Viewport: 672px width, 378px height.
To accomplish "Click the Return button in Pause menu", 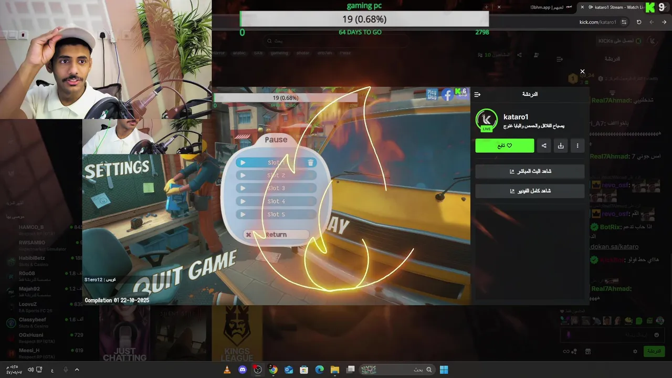I will [276, 235].
